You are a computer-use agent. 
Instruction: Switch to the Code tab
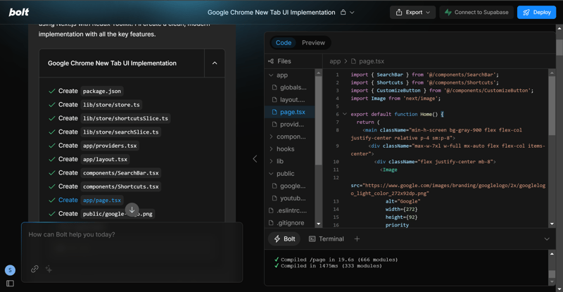(x=284, y=43)
